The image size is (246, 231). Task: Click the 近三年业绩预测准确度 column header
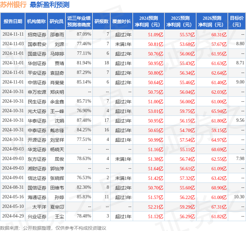tap(79, 21)
